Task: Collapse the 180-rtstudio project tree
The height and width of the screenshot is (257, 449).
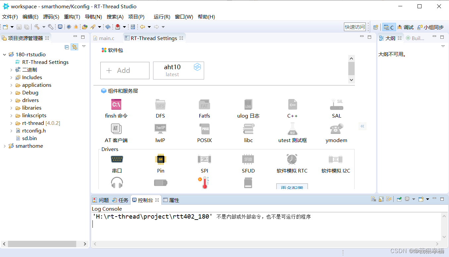Action: click(x=5, y=55)
